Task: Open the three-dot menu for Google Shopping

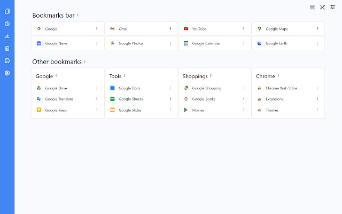Action: pyautogui.click(x=244, y=88)
